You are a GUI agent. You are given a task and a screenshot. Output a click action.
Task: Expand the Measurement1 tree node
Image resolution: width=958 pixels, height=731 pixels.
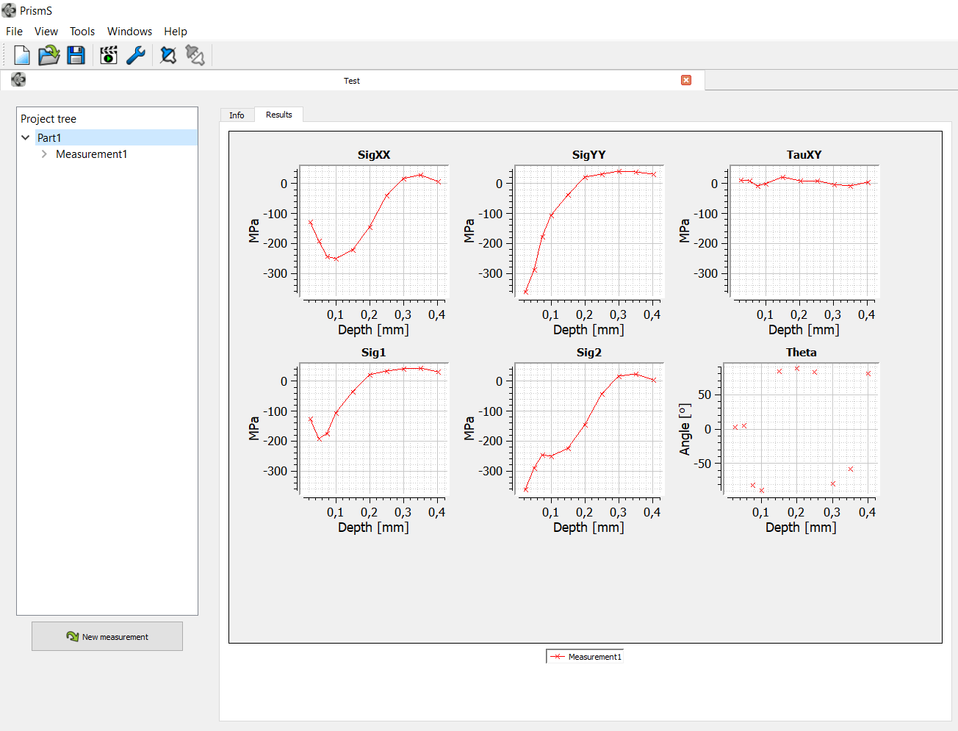coord(44,154)
